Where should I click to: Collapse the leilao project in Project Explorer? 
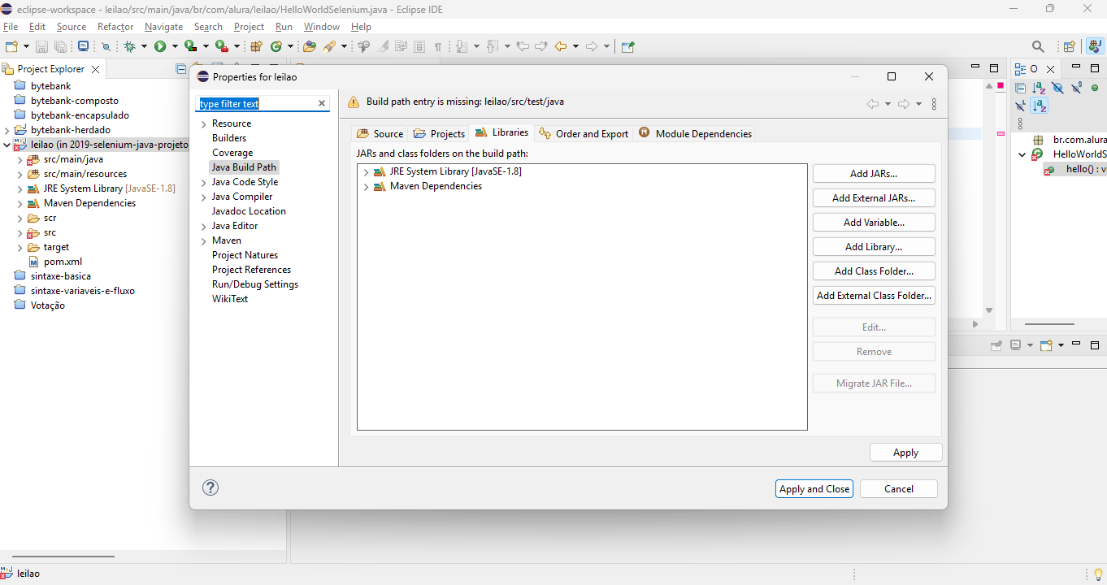tap(7, 145)
